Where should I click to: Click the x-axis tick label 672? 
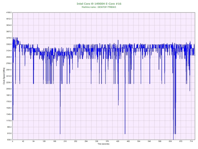[x=181, y=141]
